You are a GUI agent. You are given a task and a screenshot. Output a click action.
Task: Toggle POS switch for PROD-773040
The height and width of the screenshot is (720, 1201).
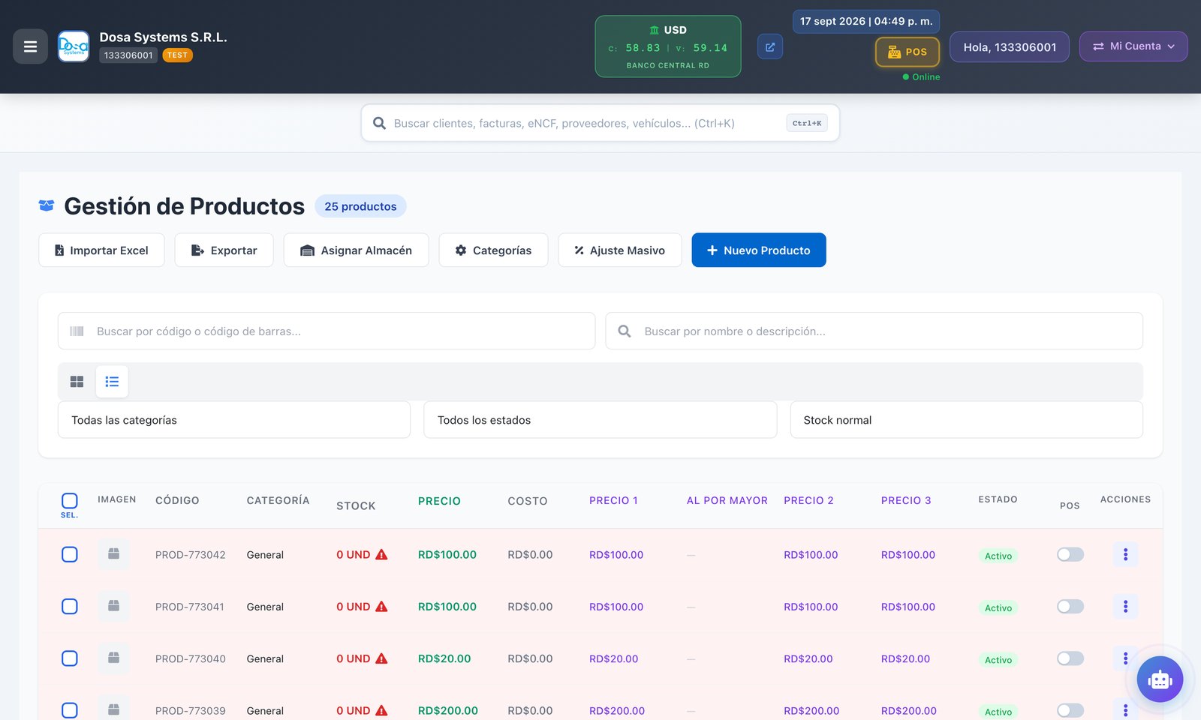[x=1070, y=658]
